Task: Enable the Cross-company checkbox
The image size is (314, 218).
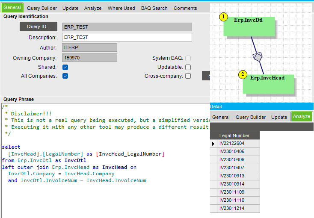Action: tap(188, 76)
